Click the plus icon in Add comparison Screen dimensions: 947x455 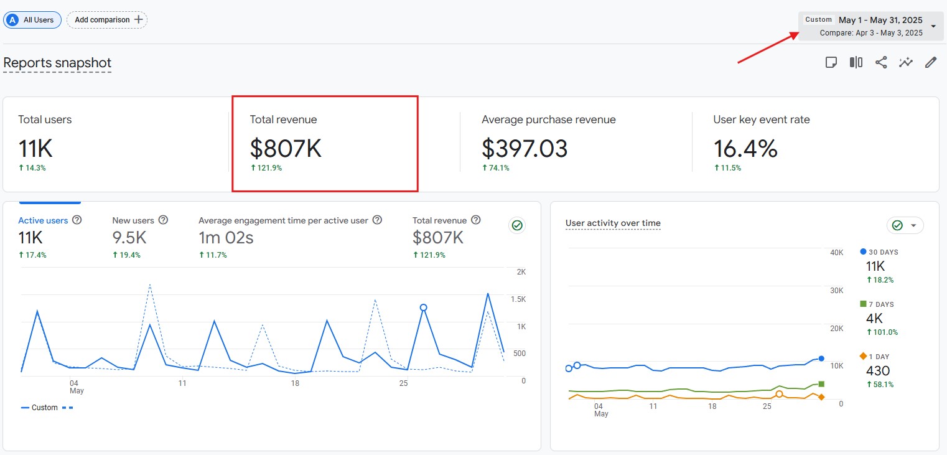coord(139,19)
